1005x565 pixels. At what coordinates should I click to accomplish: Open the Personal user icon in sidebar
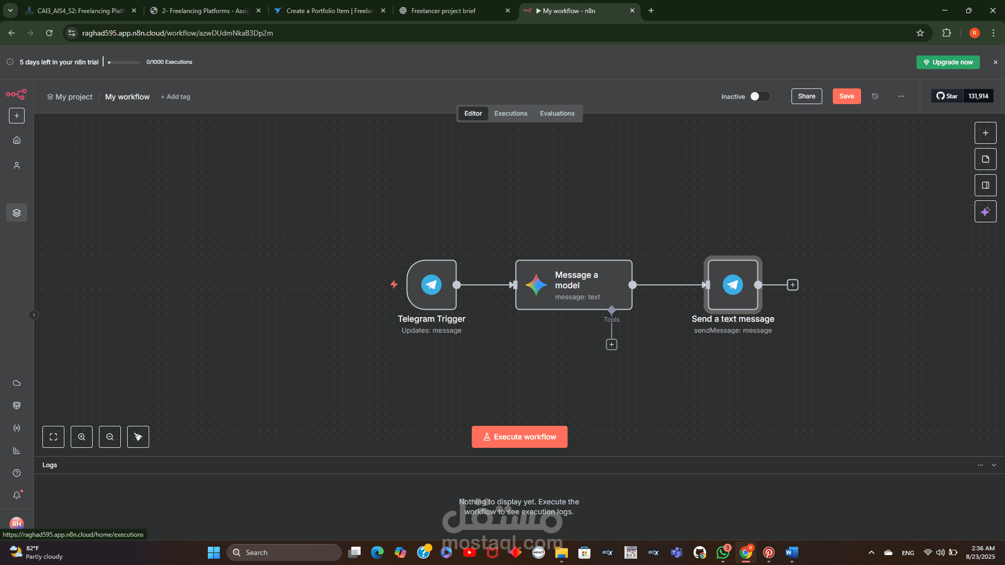(17, 165)
